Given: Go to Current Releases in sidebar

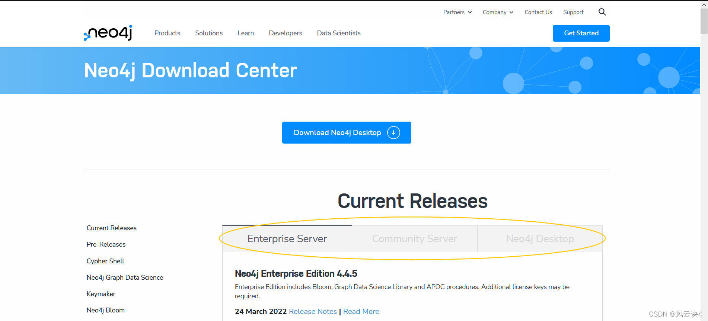Looking at the screenshot, I should pos(112,228).
